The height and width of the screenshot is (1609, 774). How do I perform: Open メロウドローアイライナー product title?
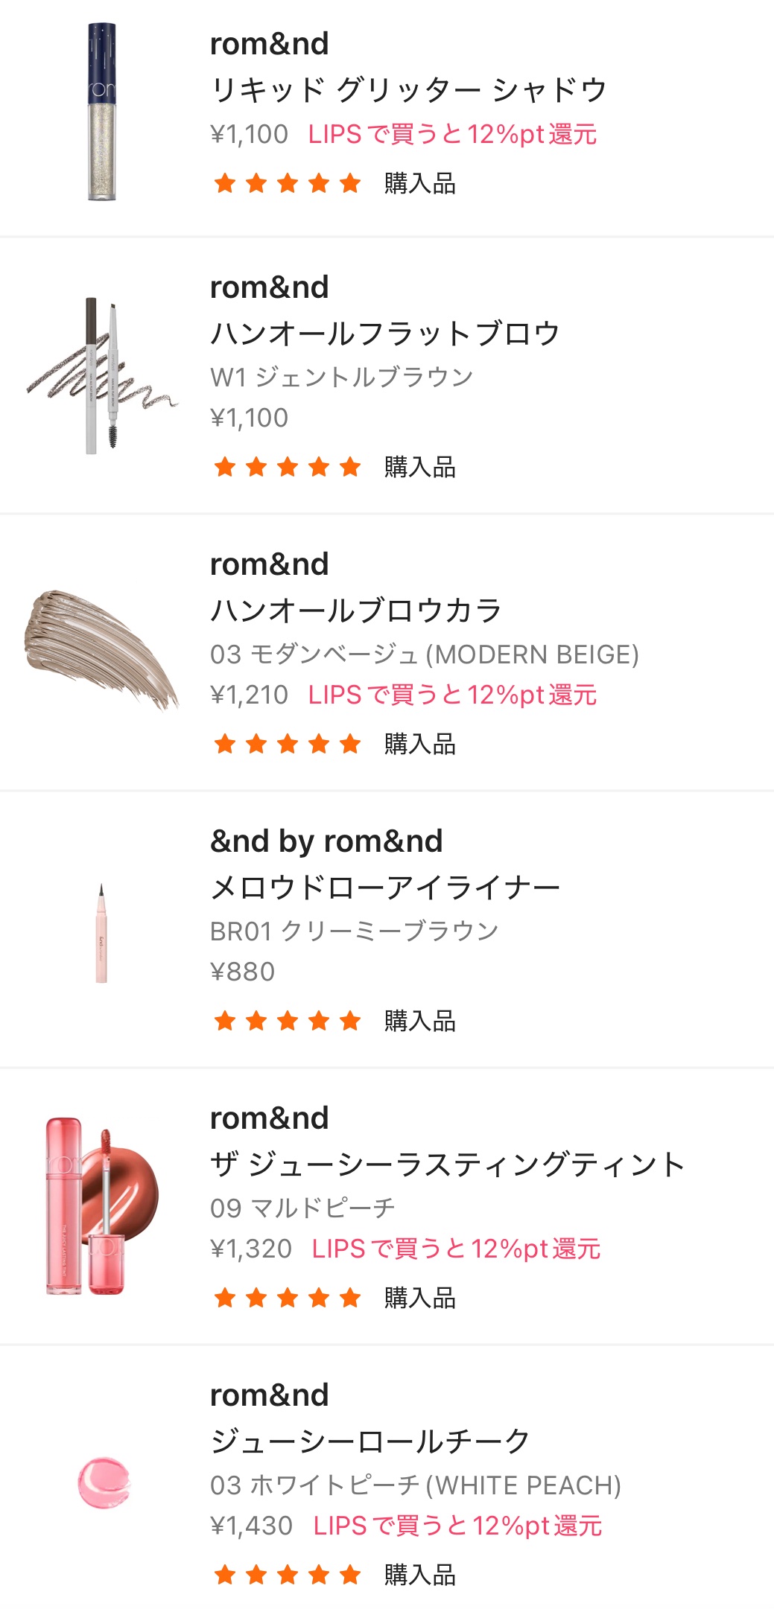coord(384,888)
